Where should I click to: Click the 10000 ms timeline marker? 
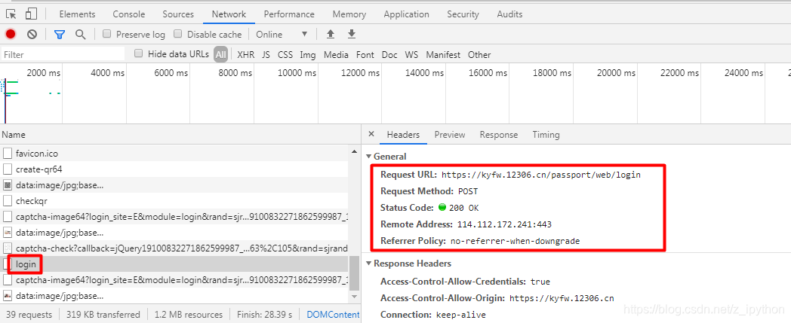(297, 73)
